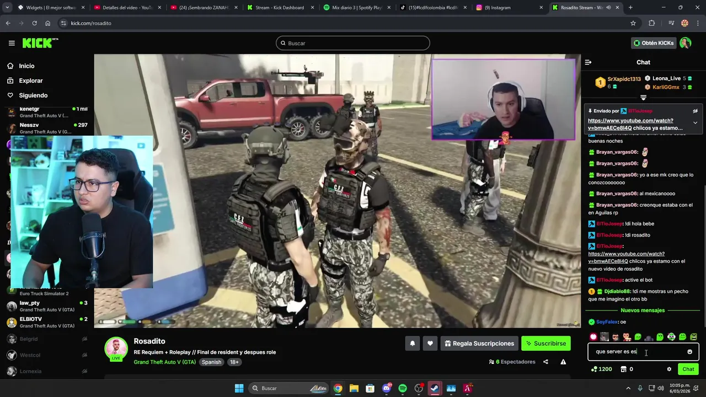
Task: Mute the Rosadito Stream tab audio icon
Action: tap(608, 8)
